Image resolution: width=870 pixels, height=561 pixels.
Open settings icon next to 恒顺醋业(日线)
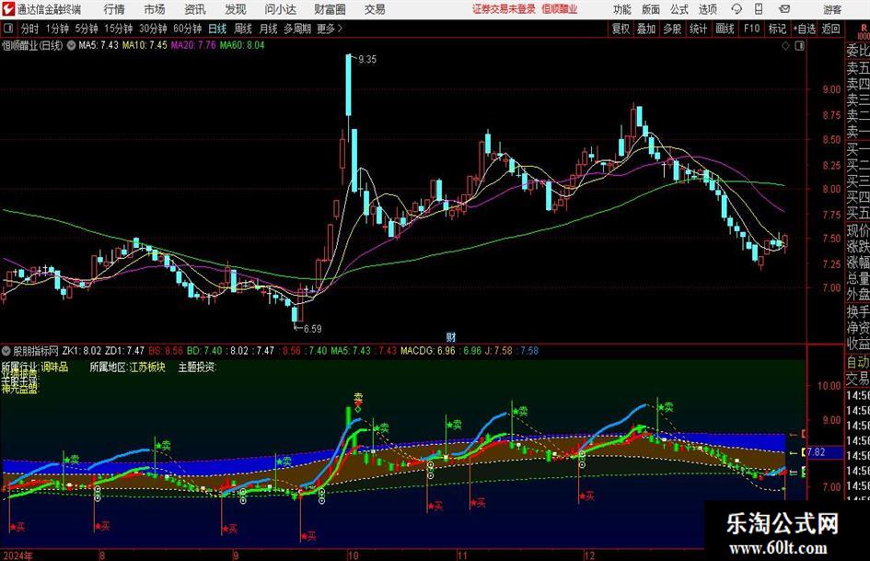pos(71,45)
